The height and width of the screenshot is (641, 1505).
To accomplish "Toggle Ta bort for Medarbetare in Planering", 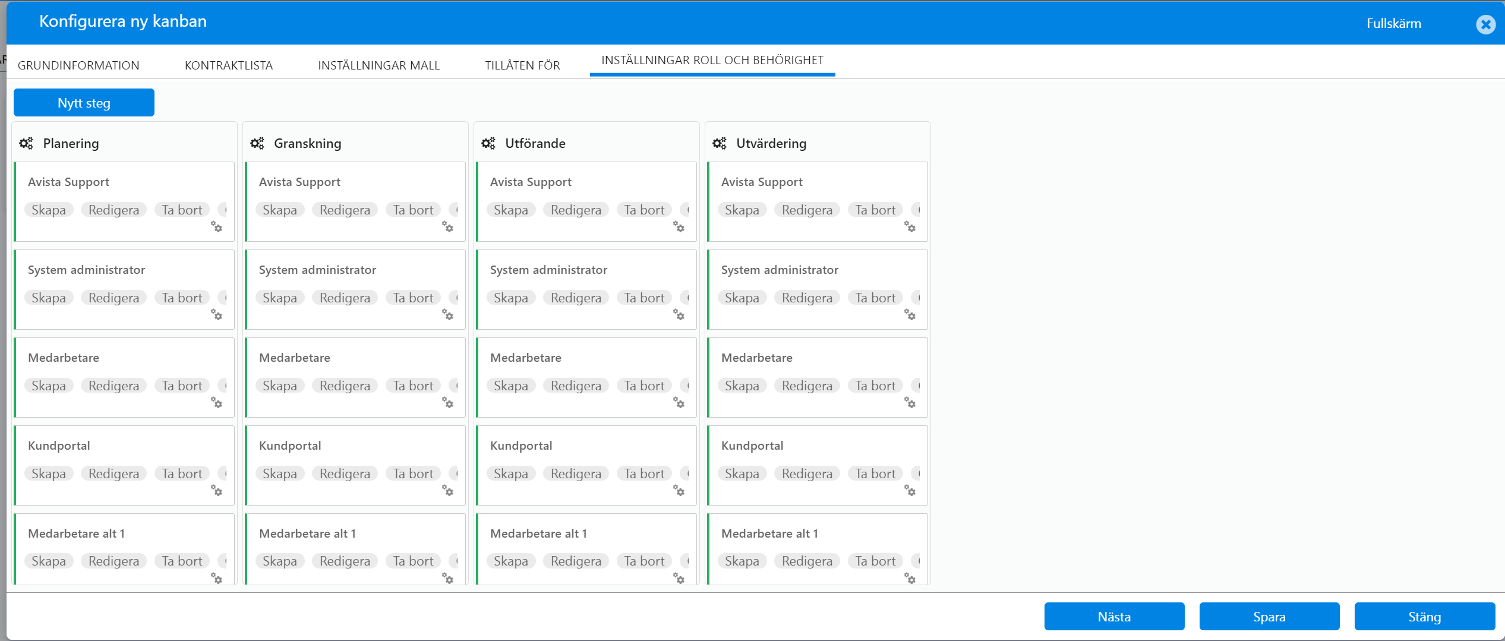I will (182, 386).
